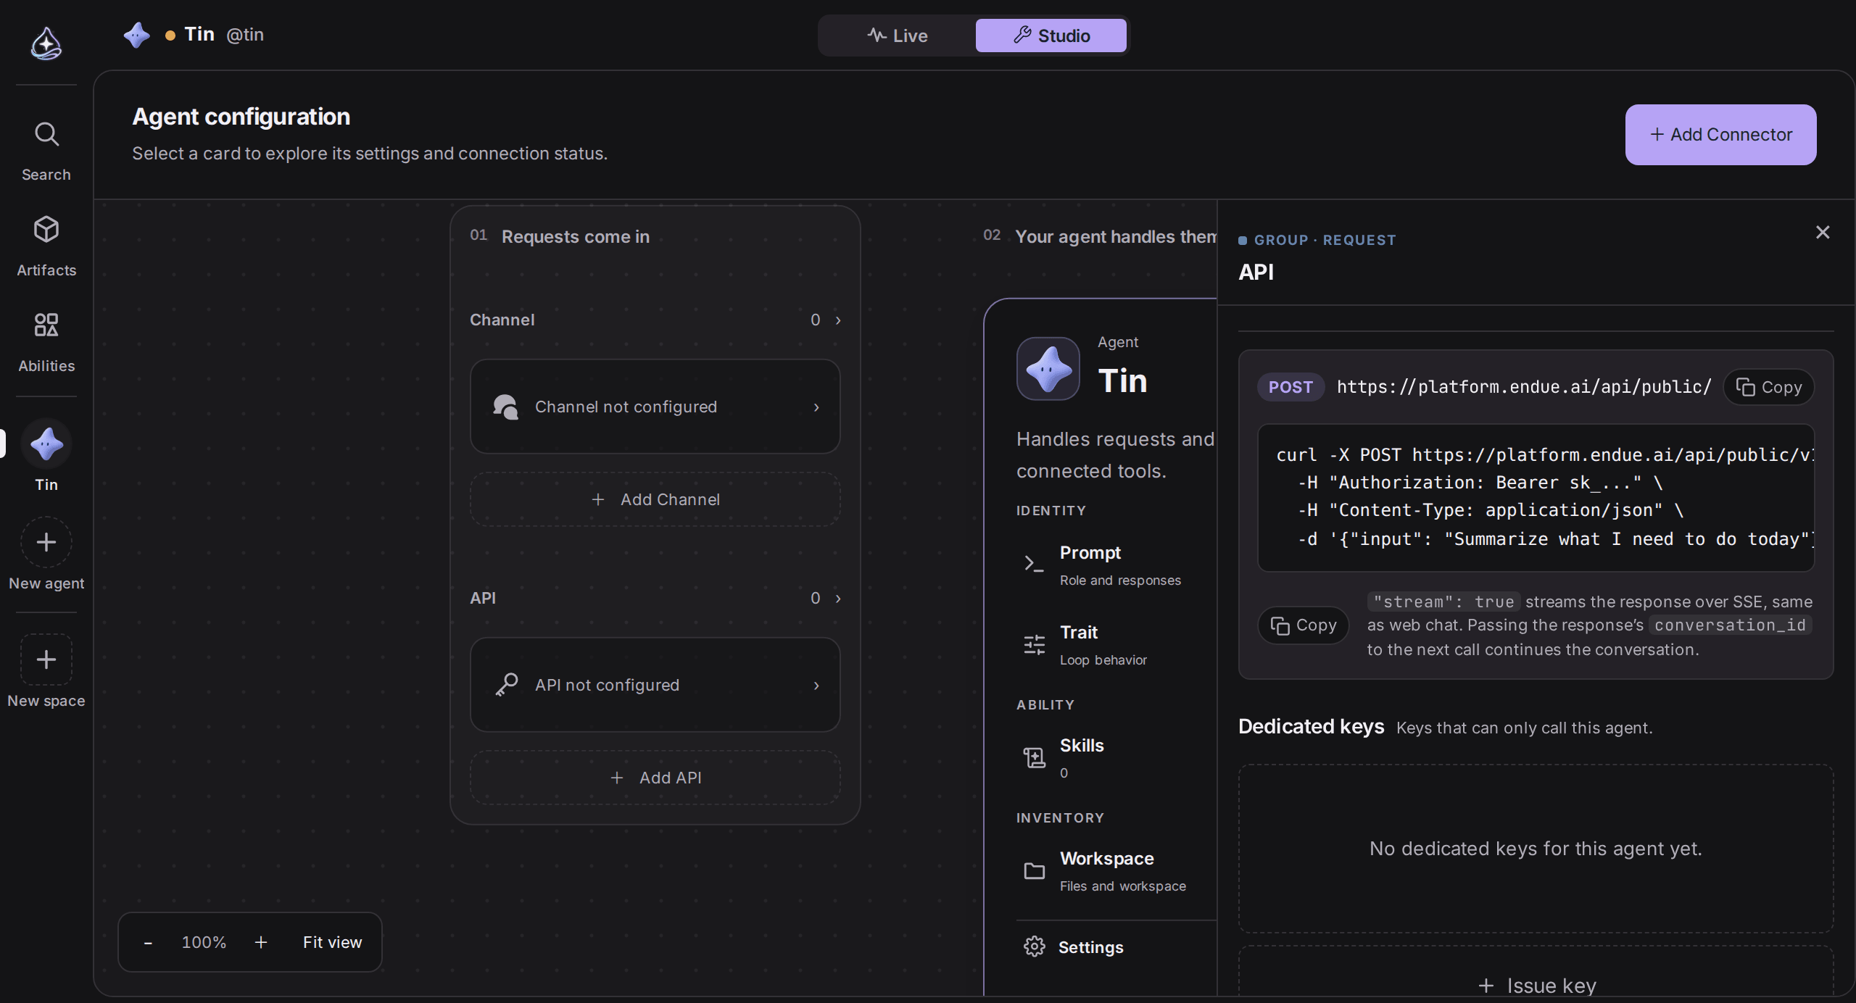Switch to the Live tab
The height and width of the screenshot is (1003, 1856).
898,36
